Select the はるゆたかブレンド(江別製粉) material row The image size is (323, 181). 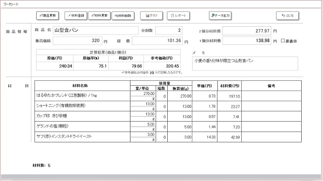pos(168,96)
